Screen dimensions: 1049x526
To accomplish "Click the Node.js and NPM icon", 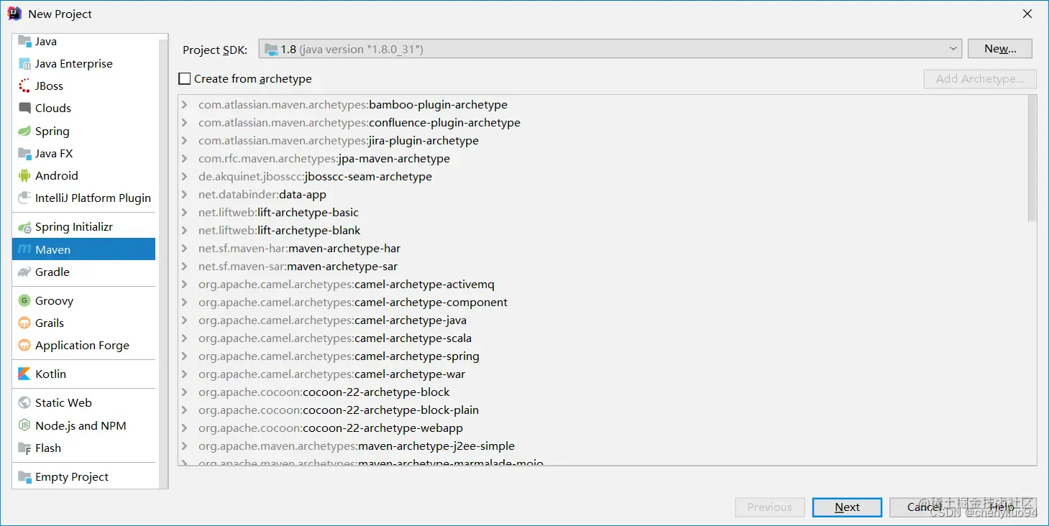I will pos(25,425).
